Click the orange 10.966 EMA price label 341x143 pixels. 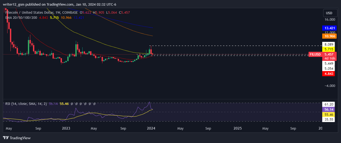pyautogui.click(x=328, y=36)
